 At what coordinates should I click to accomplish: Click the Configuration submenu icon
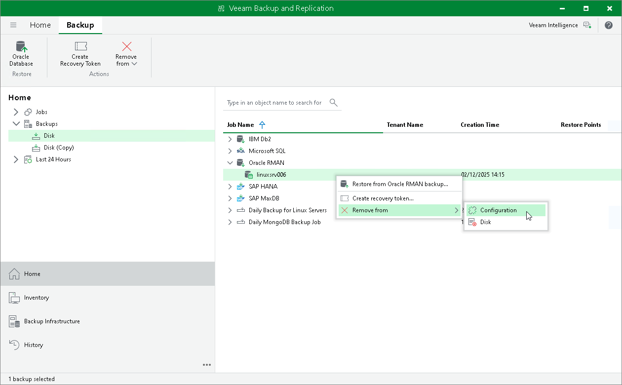click(x=472, y=210)
